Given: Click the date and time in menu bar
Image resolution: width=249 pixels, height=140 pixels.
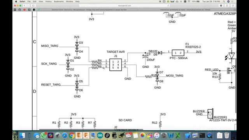Looking at the screenshot, I should pyautogui.click(x=211, y=2).
